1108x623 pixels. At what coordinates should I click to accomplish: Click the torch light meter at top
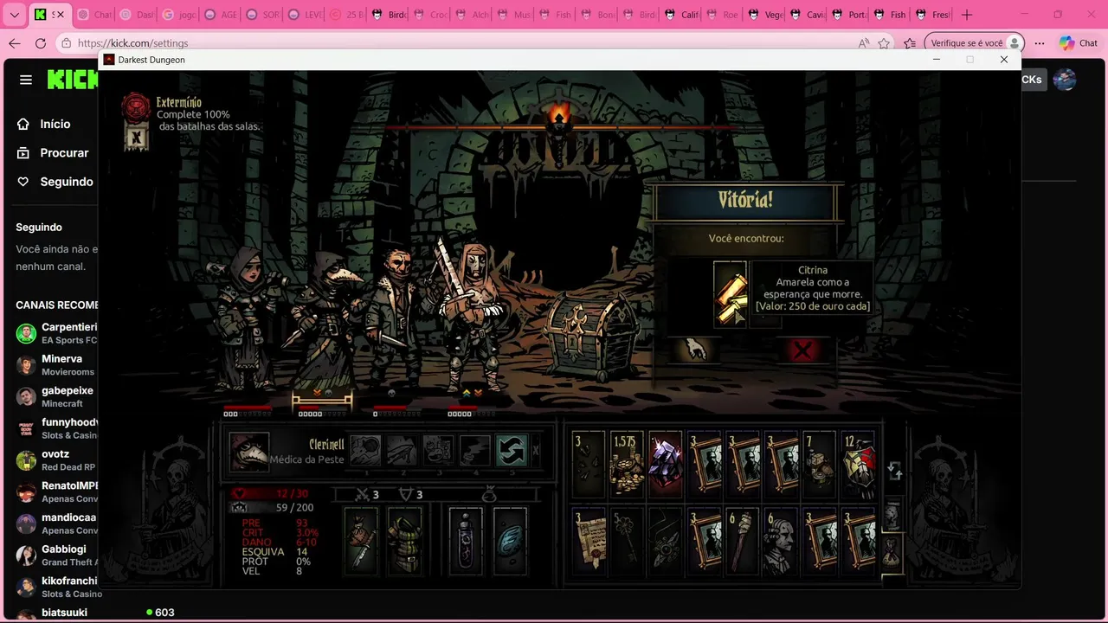coord(558,127)
